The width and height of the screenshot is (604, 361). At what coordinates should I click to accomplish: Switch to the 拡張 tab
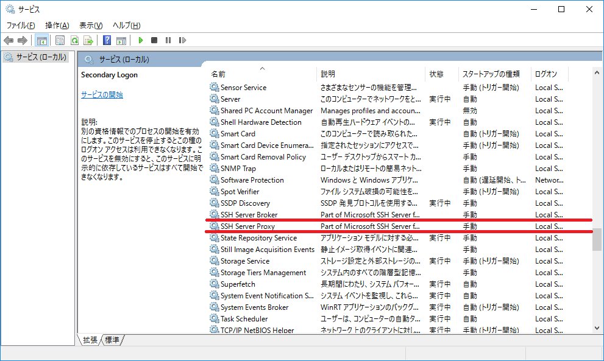(x=90, y=340)
